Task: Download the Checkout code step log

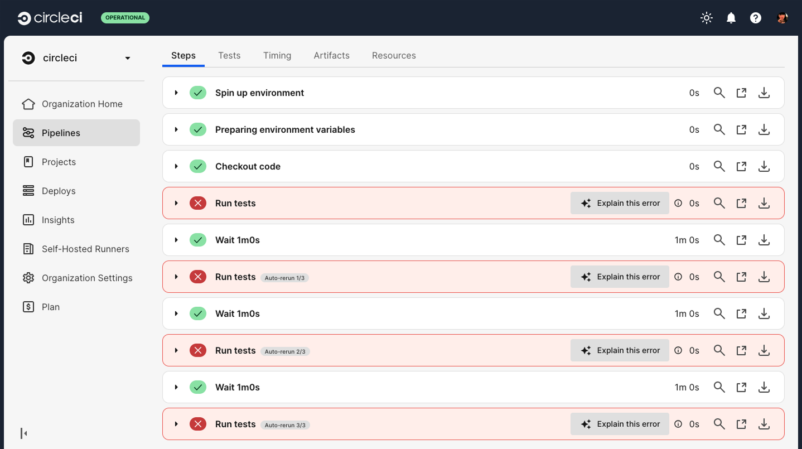Action: pos(764,166)
